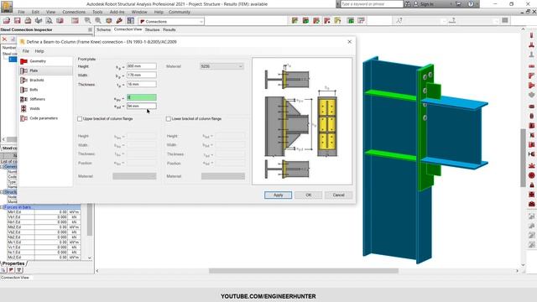Click the OK button

(308, 195)
